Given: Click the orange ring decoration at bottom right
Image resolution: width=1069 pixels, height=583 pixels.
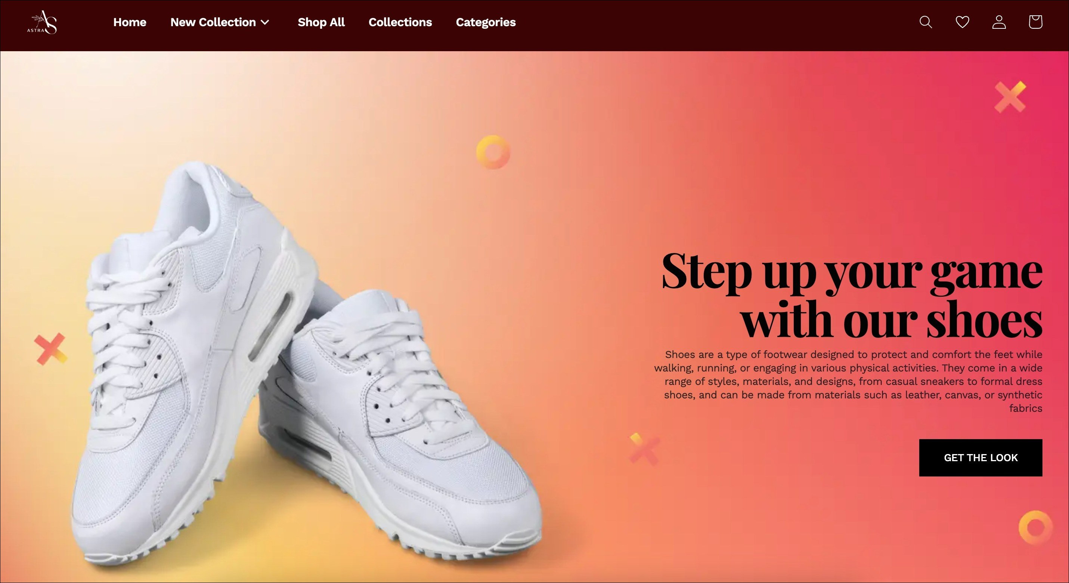Looking at the screenshot, I should [1035, 527].
